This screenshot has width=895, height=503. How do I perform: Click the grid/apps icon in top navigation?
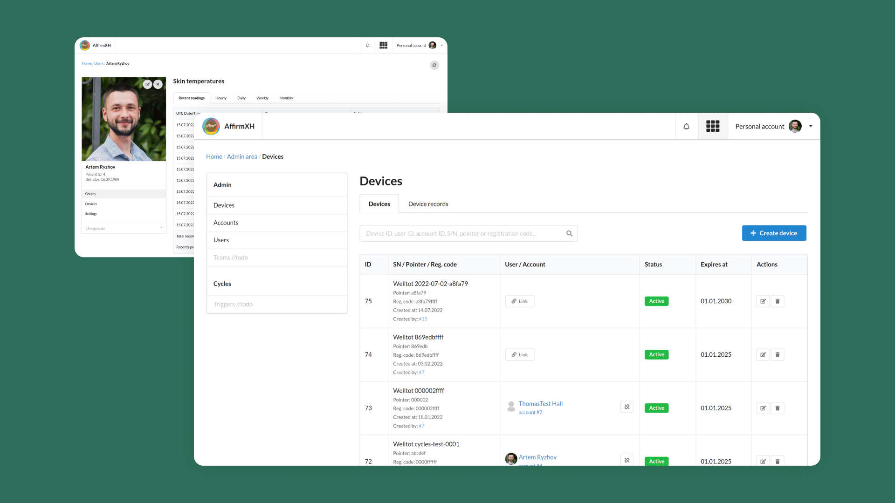pyautogui.click(x=712, y=126)
